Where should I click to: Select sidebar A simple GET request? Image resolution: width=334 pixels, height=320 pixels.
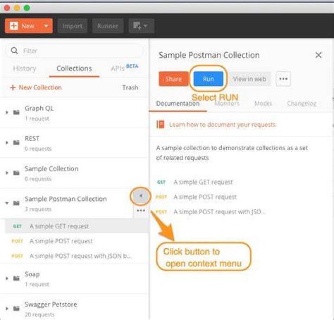77,226
